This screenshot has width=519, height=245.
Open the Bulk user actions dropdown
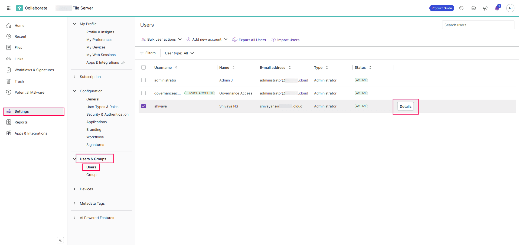pyautogui.click(x=162, y=40)
